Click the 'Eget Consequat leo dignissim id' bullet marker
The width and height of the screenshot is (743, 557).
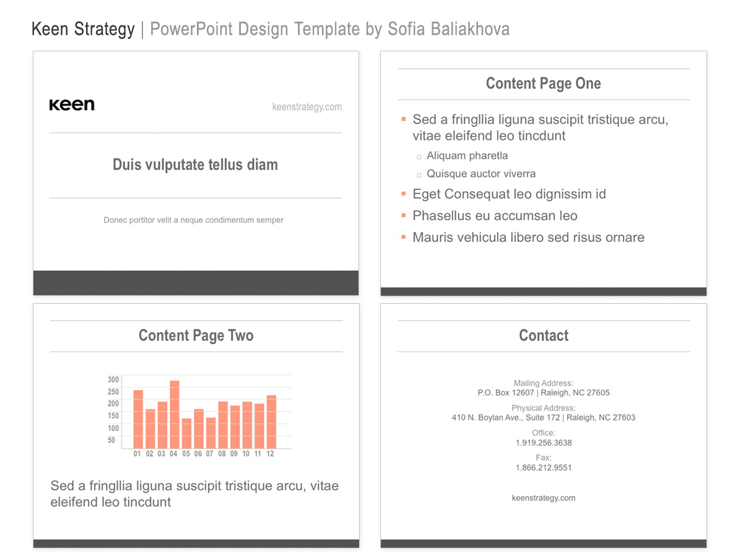[403, 194]
